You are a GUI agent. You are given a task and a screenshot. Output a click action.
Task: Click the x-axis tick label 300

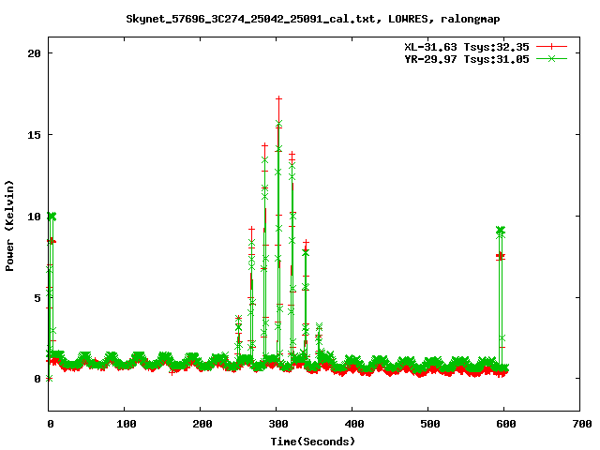coord(277,424)
